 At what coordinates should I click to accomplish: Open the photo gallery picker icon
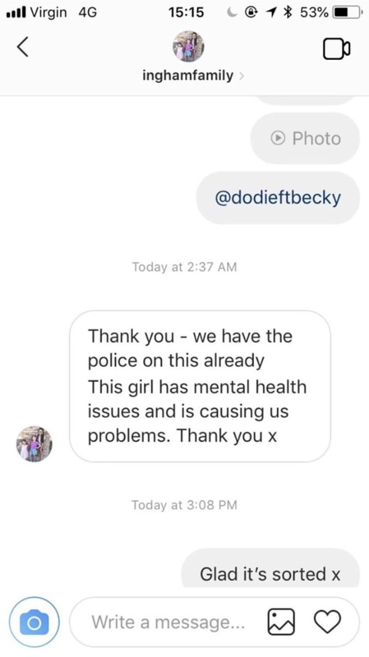pyautogui.click(x=279, y=622)
